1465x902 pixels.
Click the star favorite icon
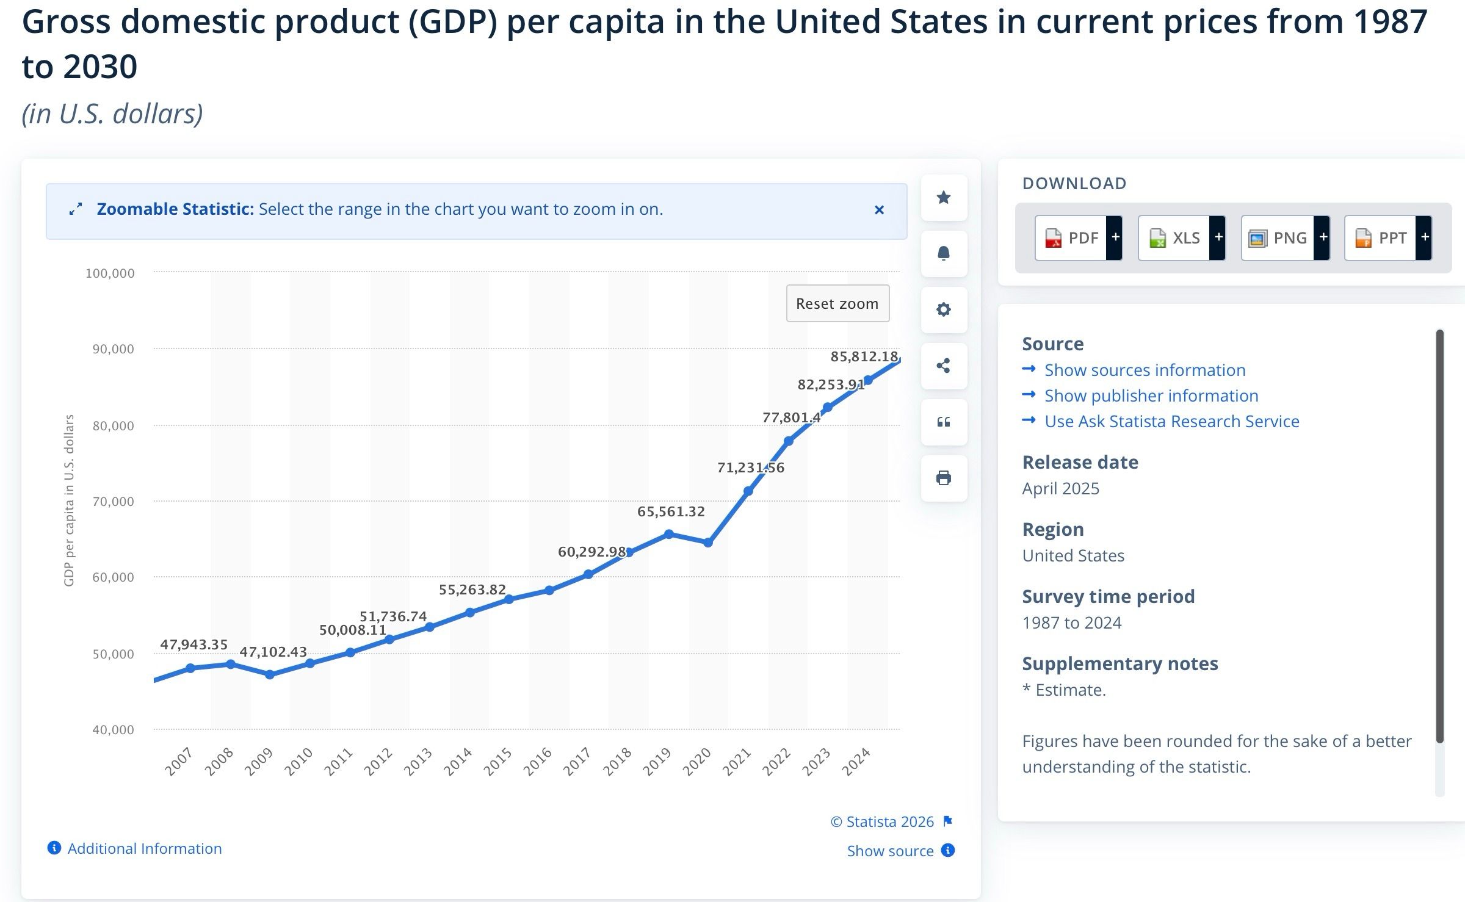(944, 197)
